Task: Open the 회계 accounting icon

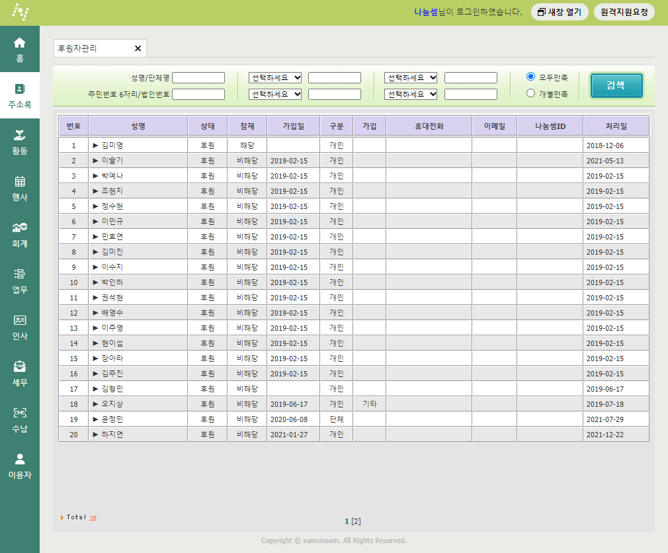Action: coord(20,228)
